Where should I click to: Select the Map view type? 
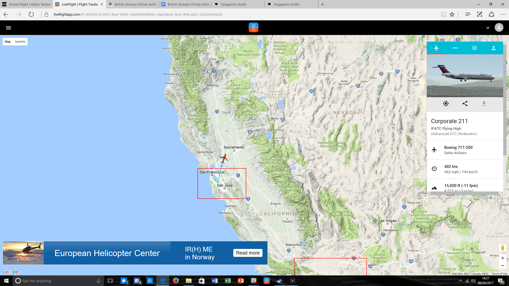tap(8, 42)
